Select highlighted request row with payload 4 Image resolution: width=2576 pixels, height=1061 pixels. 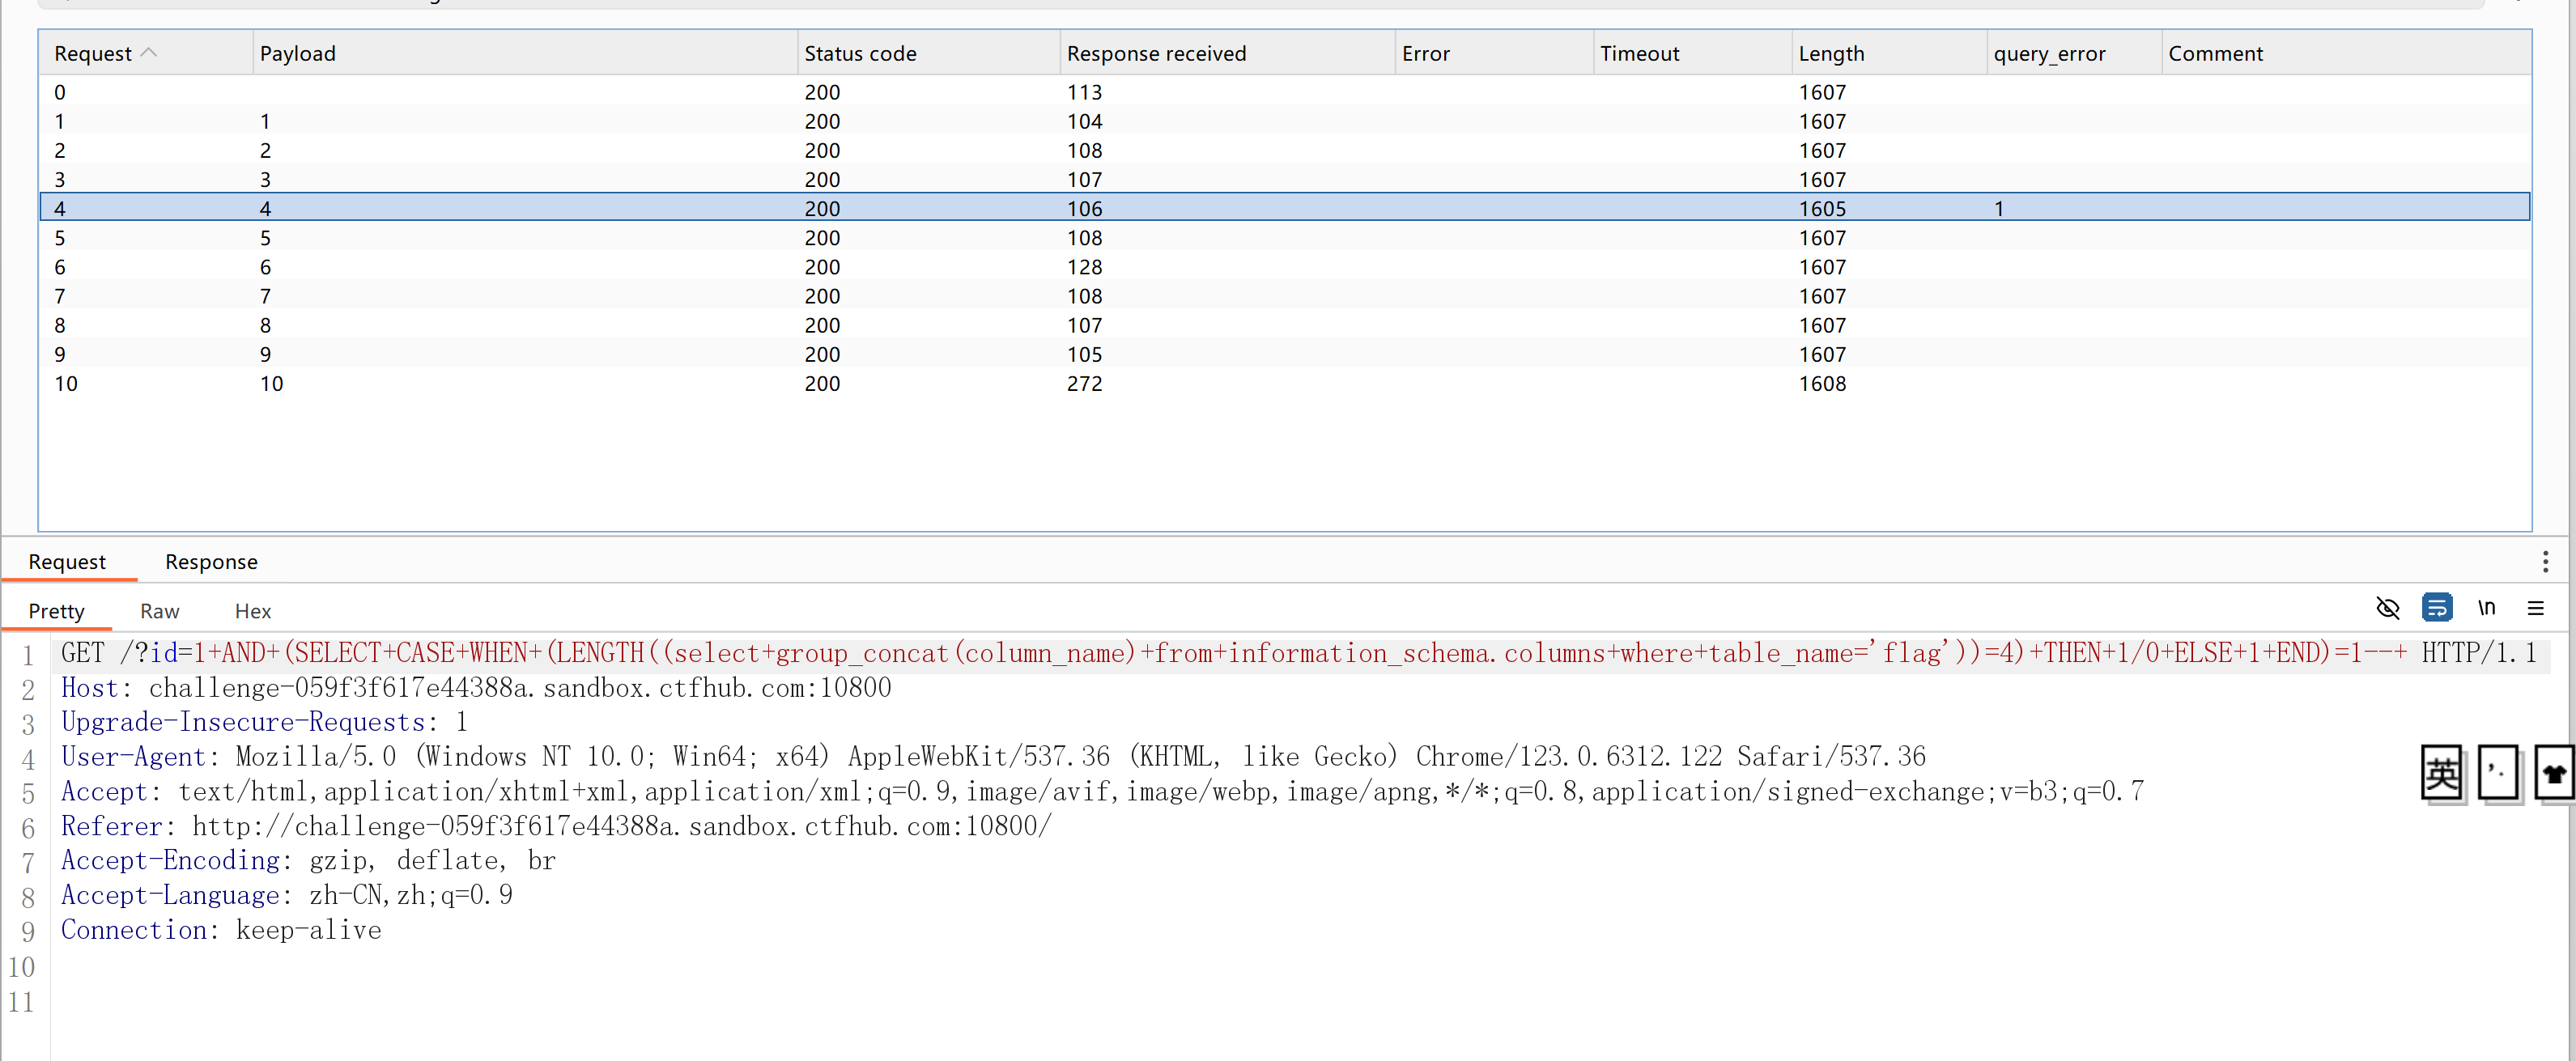point(1285,208)
